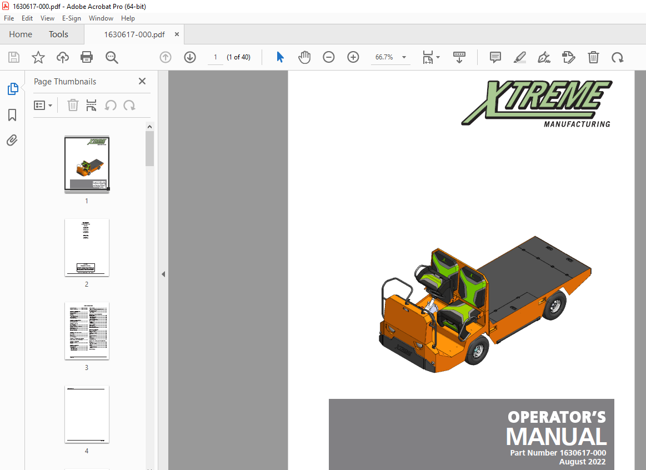Open the thumbnails options dropdown
The image size is (646, 470).
tap(43, 106)
